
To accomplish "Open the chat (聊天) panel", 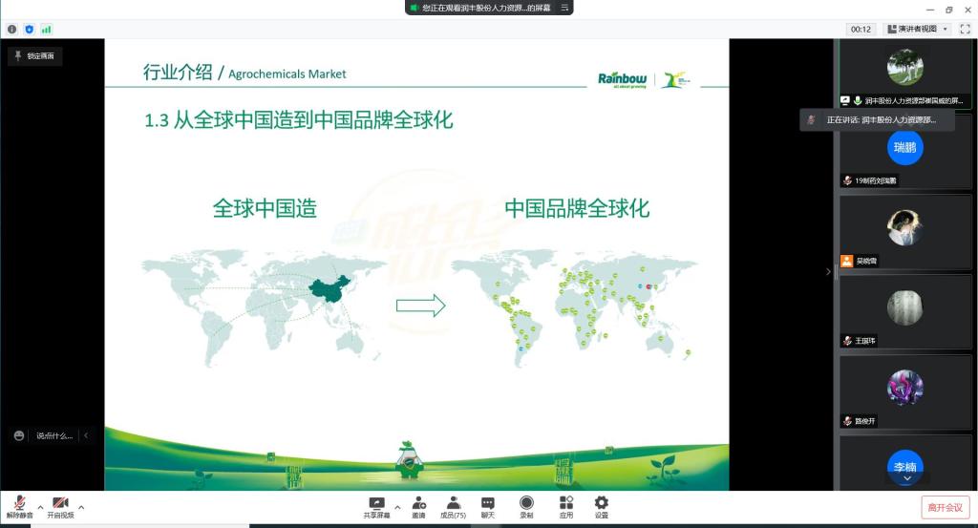I will [487, 506].
